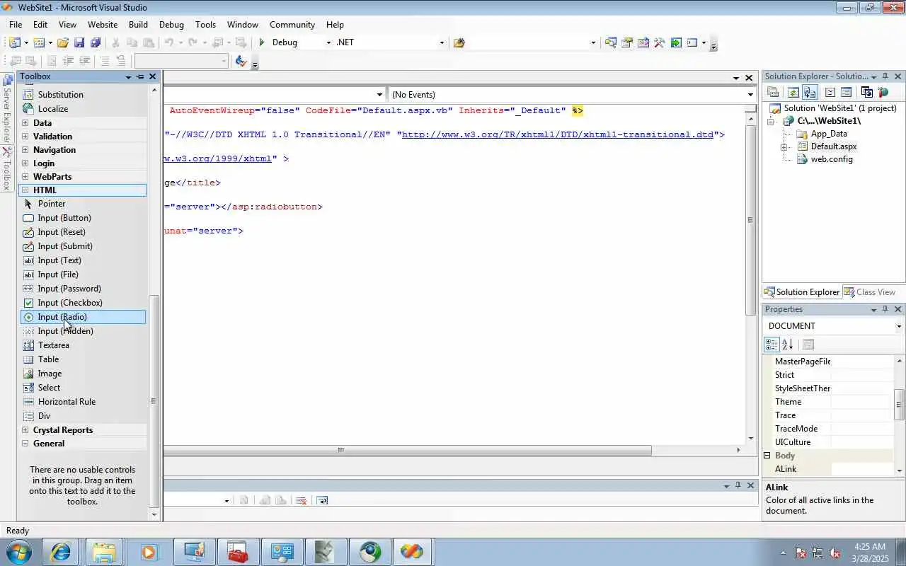Viewport: 906px width, 566px height.
Task: Expand the WebParts toolbox group
Action: 25,177
